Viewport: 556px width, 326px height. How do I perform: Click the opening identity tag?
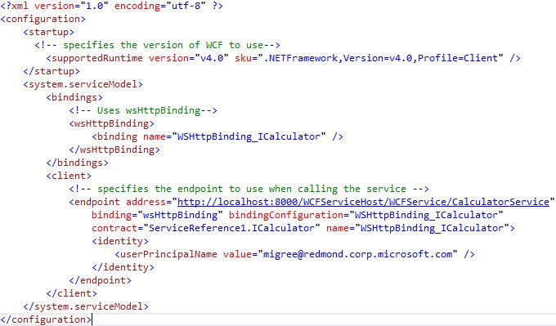click(120, 241)
